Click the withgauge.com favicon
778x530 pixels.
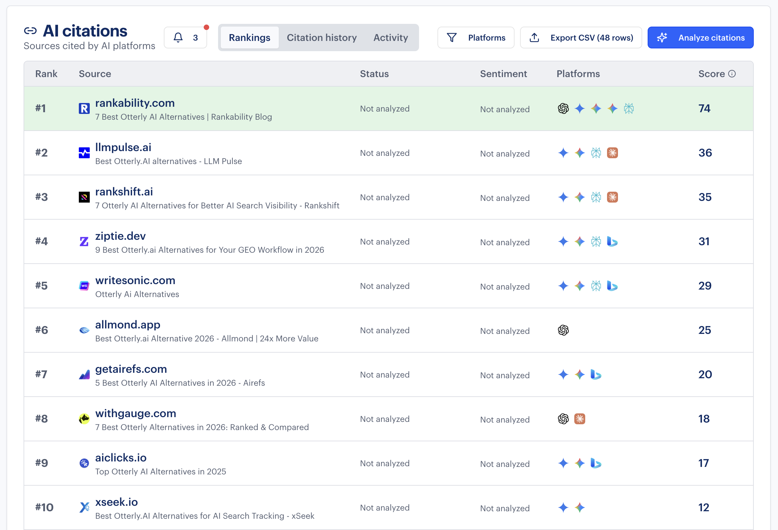click(84, 419)
